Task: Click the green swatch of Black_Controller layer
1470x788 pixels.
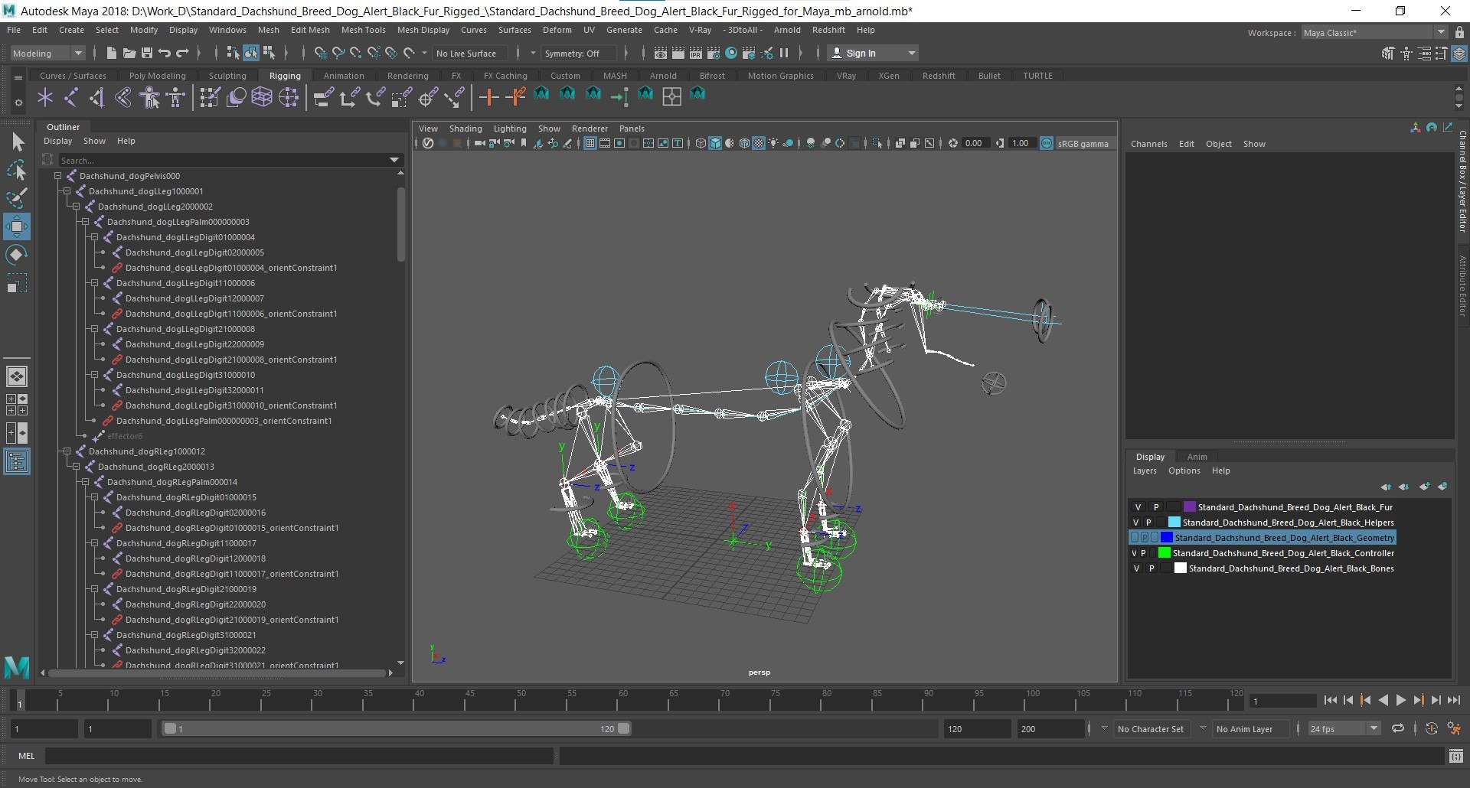Action: click(x=1165, y=553)
